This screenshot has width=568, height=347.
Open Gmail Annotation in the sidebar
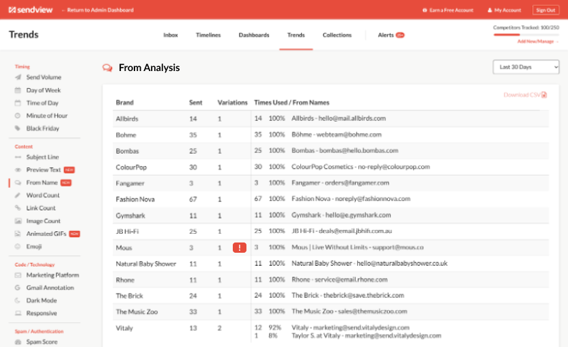point(50,288)
